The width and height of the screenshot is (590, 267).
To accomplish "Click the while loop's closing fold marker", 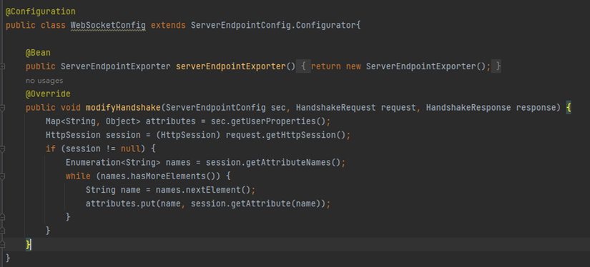I will tap(2, 217).
